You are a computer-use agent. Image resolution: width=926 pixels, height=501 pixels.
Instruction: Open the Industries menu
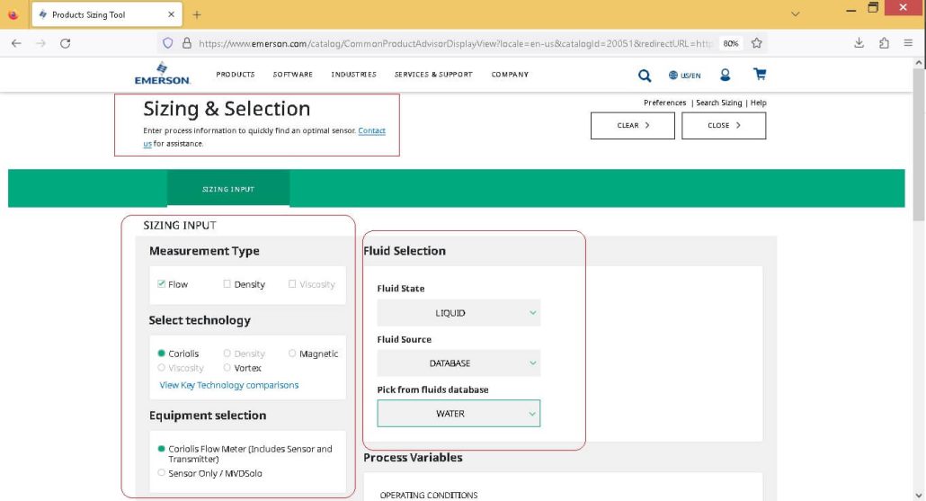tap(353, 75)
